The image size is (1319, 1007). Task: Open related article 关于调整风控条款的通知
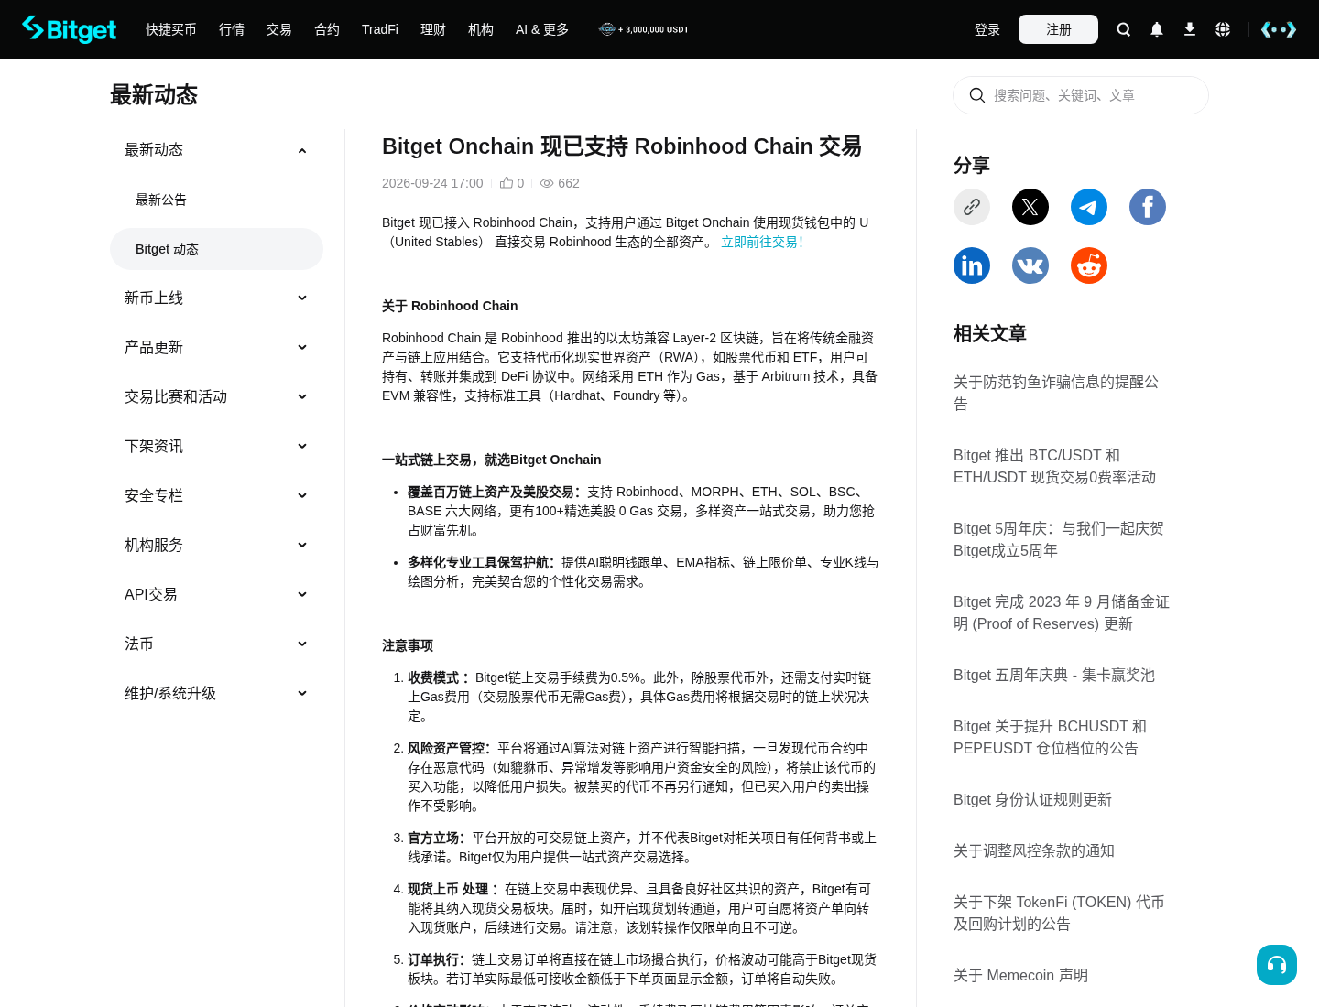1034,850
